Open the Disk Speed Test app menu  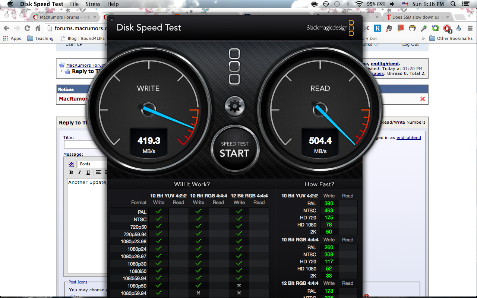point(42,4)
